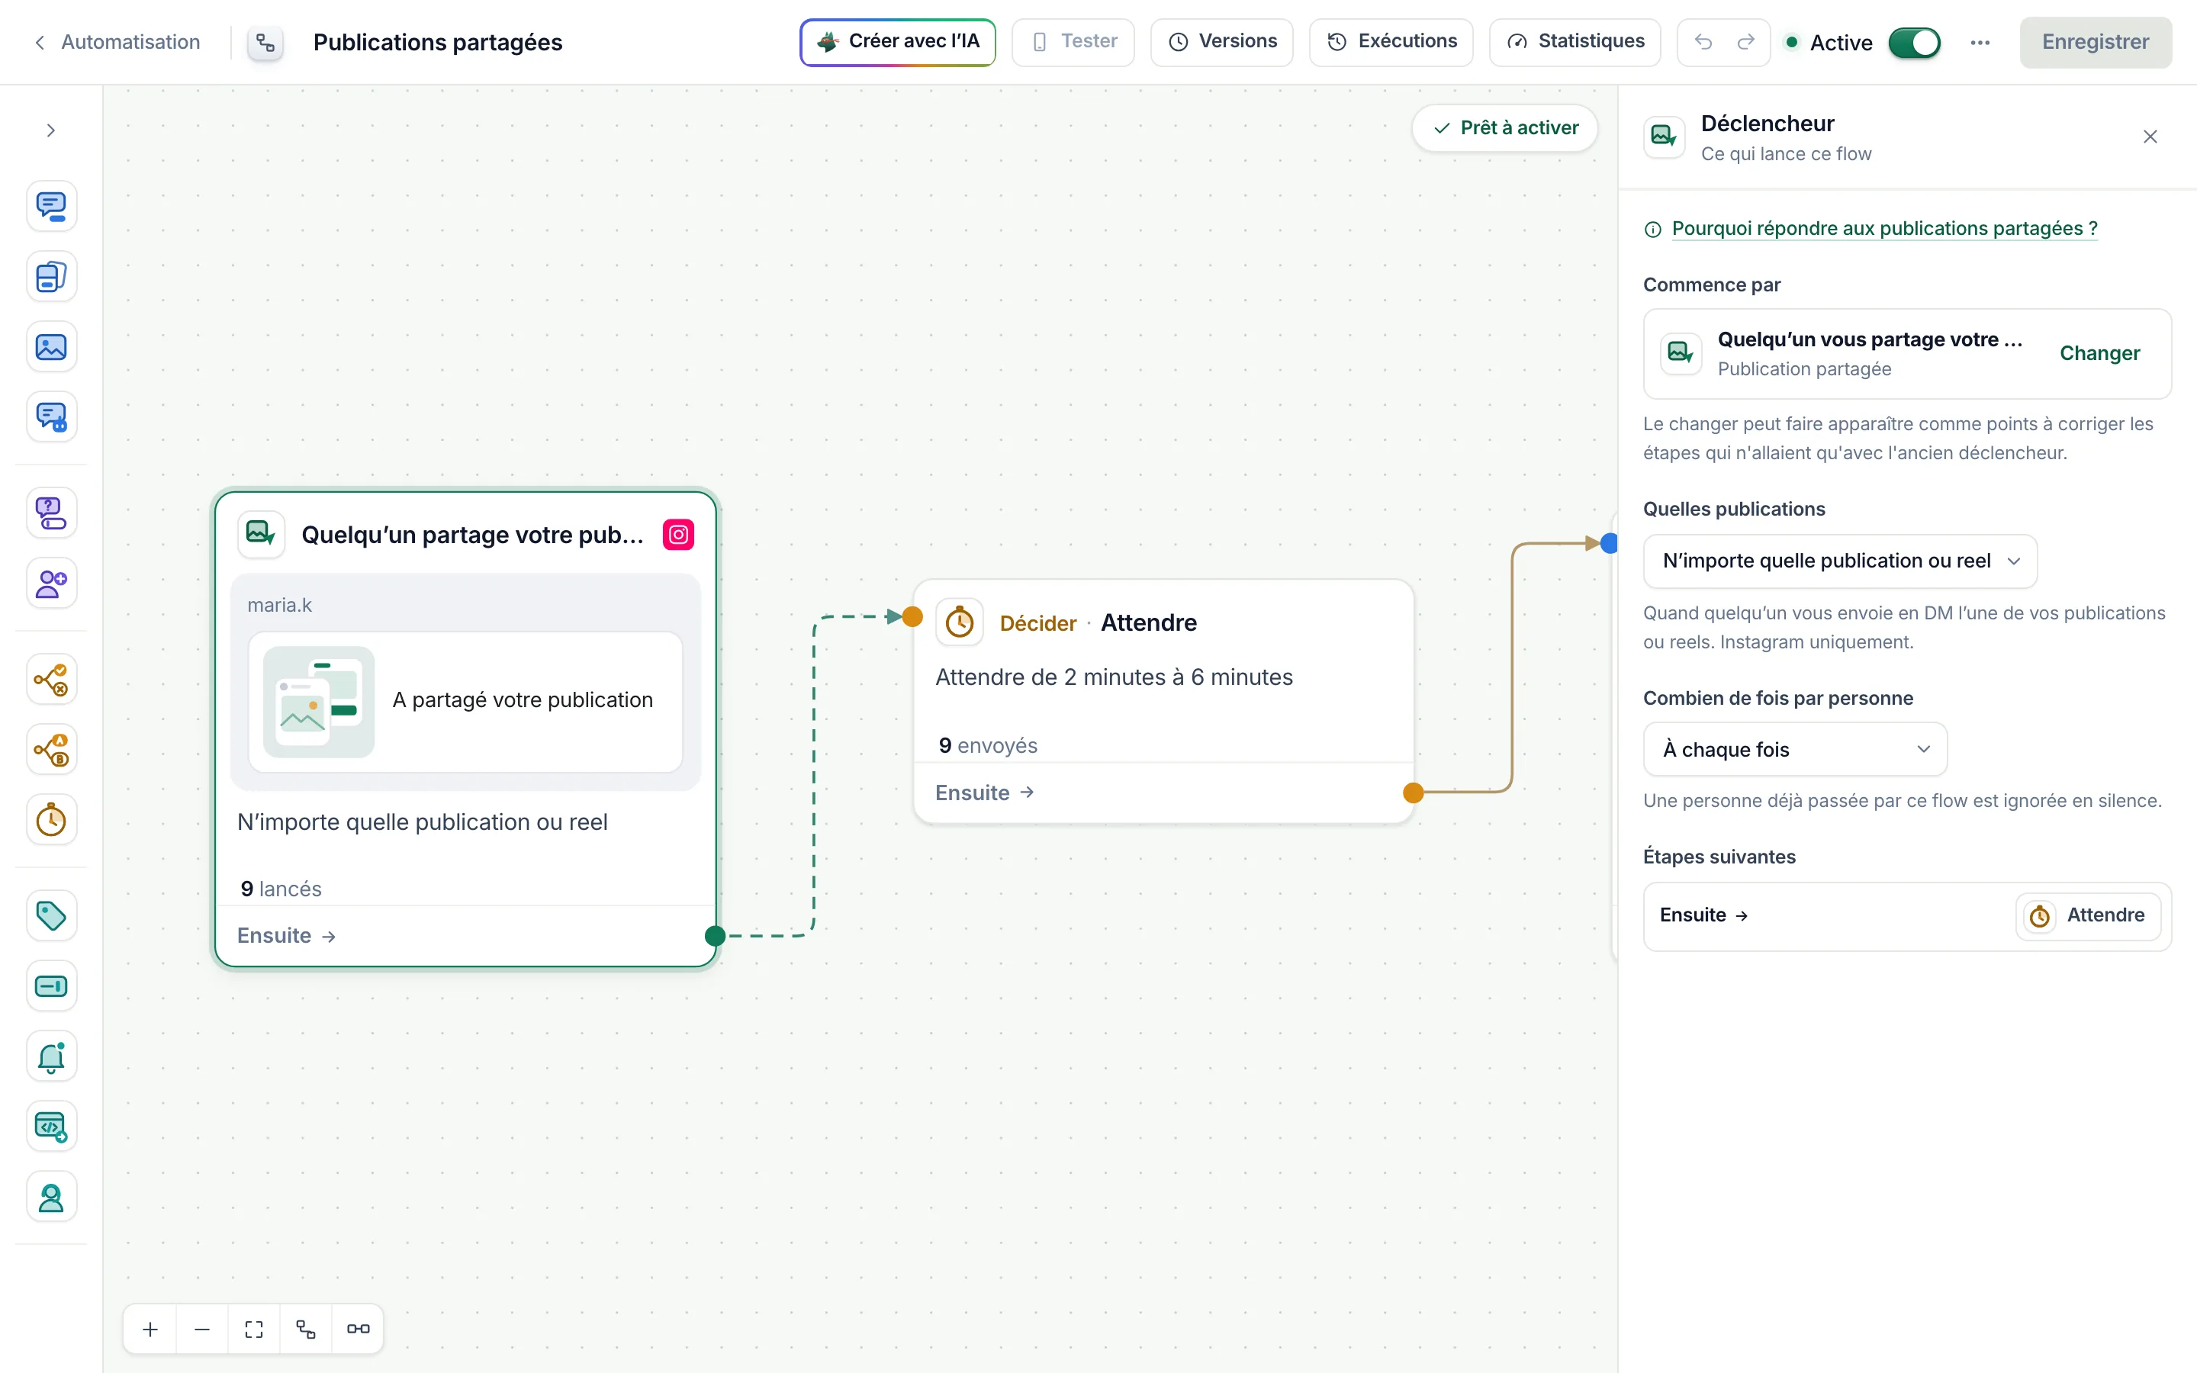Add the assign-to-agent person block
This screenshot has height=1373, width=2197.
point(51,1197)
